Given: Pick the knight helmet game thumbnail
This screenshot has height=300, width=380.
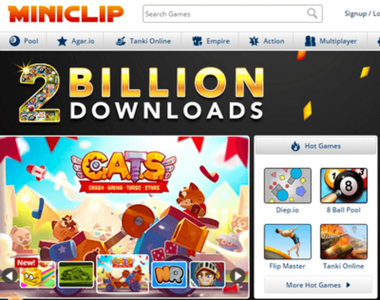Looking at the screenshot, I should (x=207, y=275).
